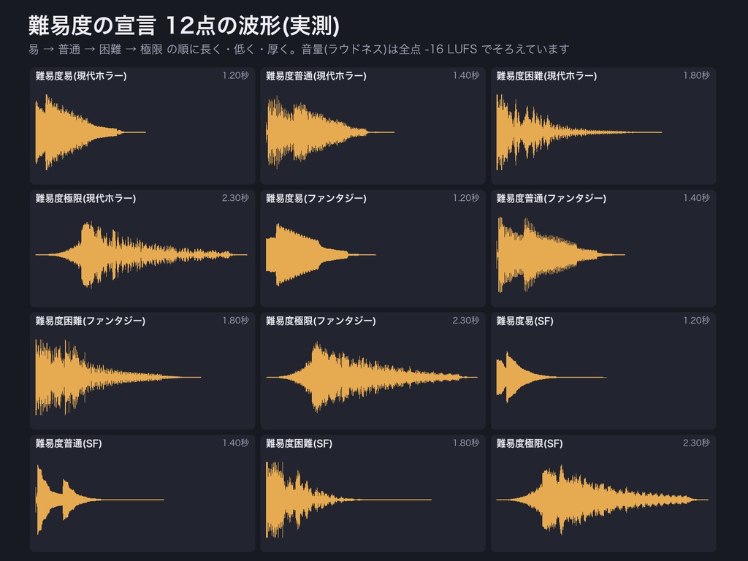Click the title 難易度極限(SF)

coord(530,443)
